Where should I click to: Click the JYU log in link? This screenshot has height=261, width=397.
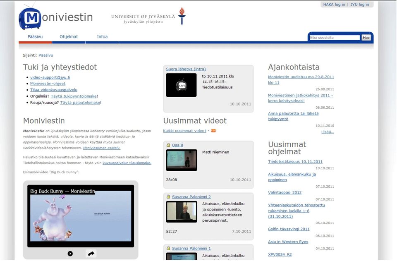click(x=359, y=5)
